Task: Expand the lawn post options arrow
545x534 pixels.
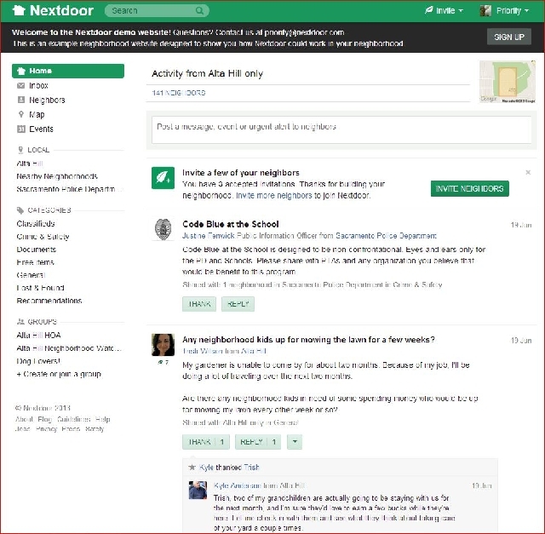Action: pyautogui.click(x=295, y=442)
